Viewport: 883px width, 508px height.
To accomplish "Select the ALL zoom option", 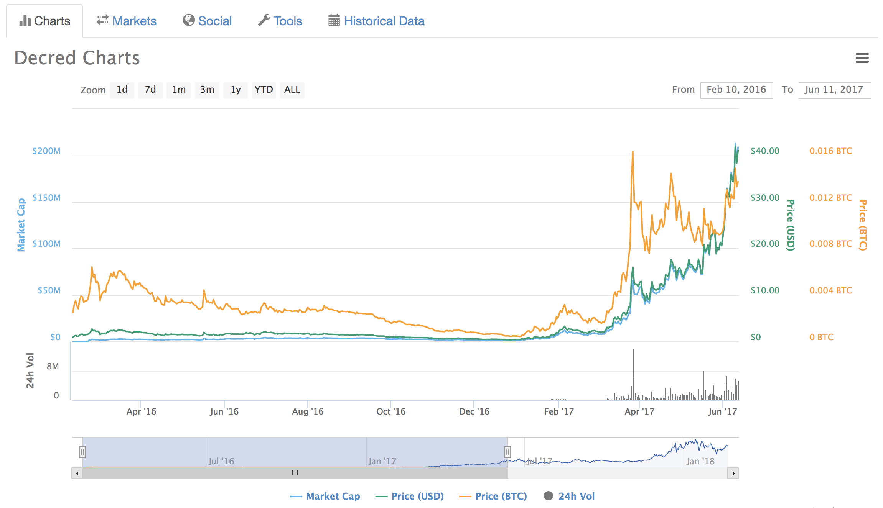I will point(292,90).
